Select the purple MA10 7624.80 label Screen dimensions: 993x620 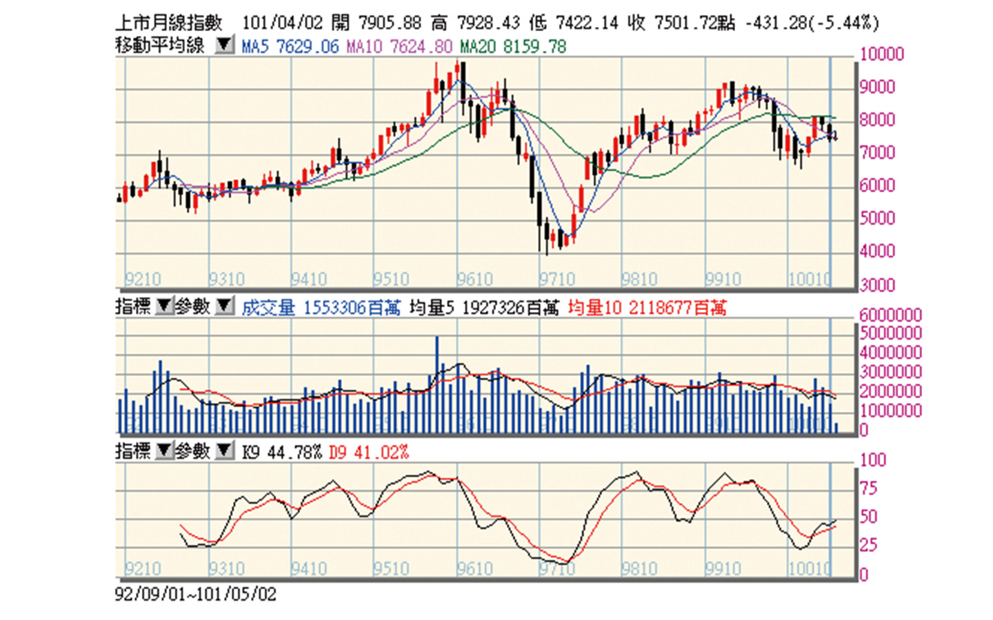pyautogui.click(x=399, y=46)
